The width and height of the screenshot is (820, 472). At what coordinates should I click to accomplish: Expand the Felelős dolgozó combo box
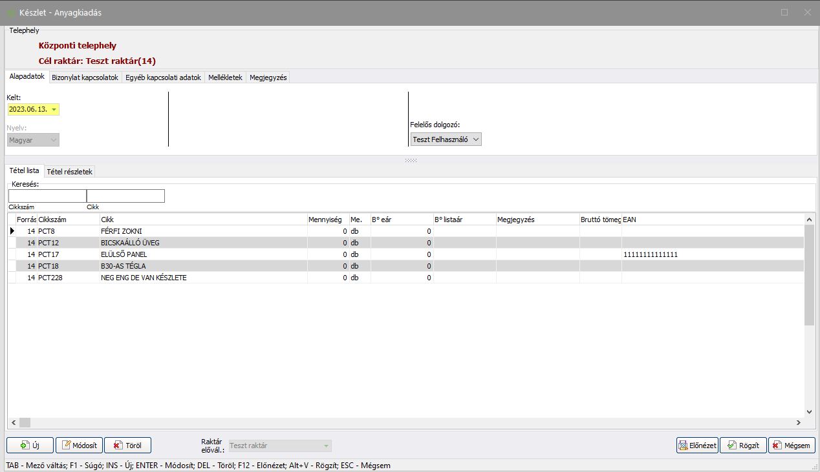coord(476,139)
